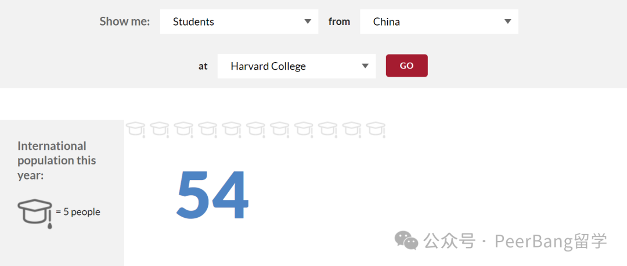Click the WeChat logo in the watermark
627x266 pixels.
pos(406,240)
